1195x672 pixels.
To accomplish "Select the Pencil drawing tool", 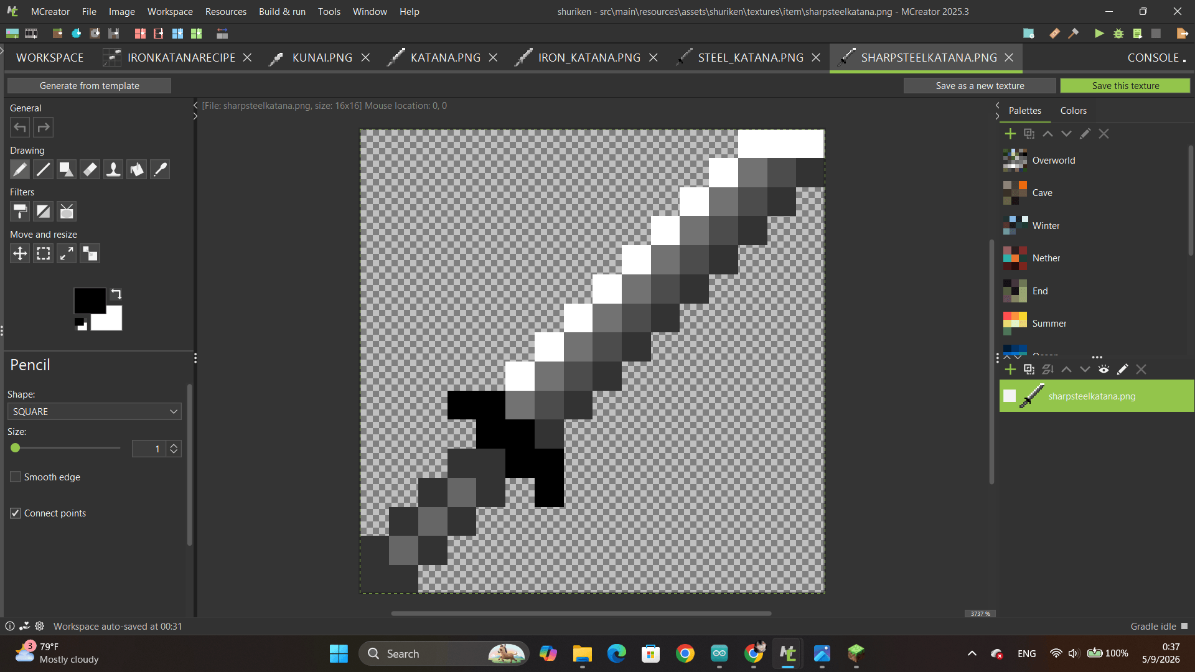I will click(x=20, y=169).
